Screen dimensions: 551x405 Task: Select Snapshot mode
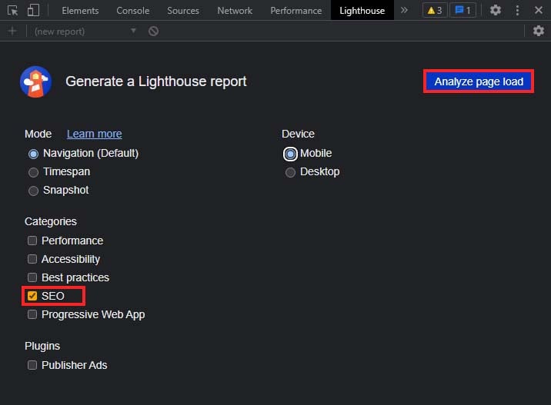58,191
